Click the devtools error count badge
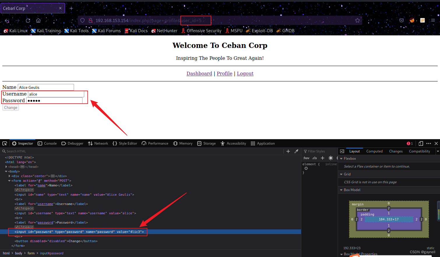Image resolution: width=440 pixels, height=257 pixels. [x=410, y=143]
